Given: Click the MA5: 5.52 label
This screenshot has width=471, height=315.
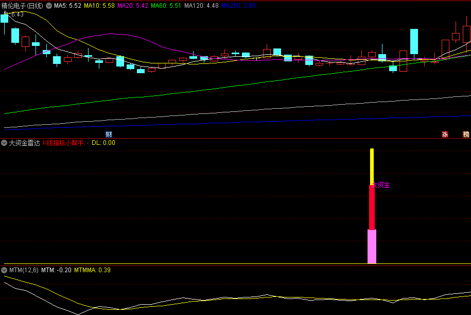Looking at the screenshot, I should tap(67, 6).
